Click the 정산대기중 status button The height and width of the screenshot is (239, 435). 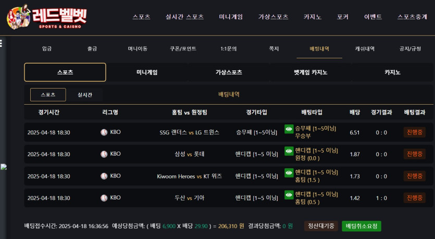click(x=321, y=226)
